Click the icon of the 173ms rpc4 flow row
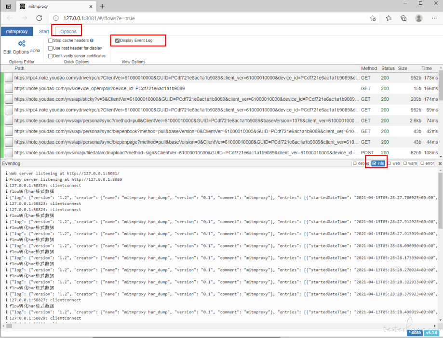Image resolution: width=443 pixels, height=338 pixels. (9, 78)
